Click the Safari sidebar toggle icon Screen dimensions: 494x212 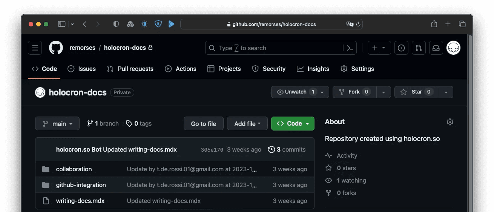coord(62,24)
